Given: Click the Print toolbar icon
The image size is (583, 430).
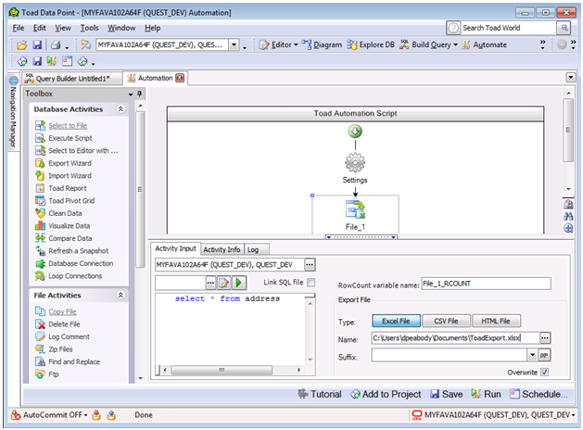Looking at the screenshot, I should coord(56,45).
